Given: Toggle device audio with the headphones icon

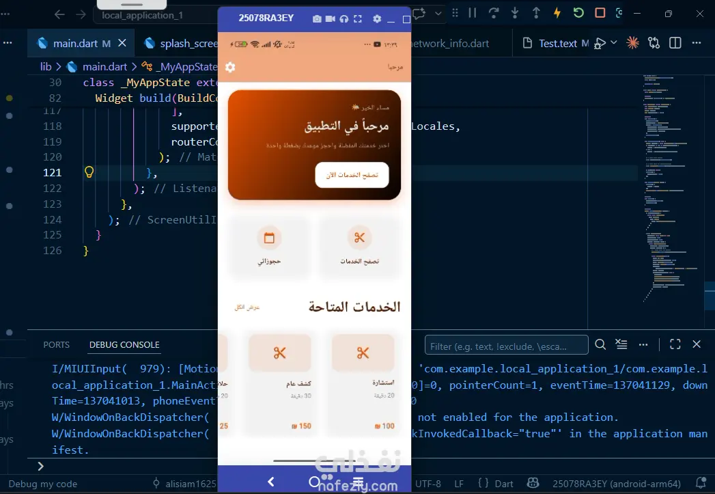Looking at the screenshot, I should [344, 18].
